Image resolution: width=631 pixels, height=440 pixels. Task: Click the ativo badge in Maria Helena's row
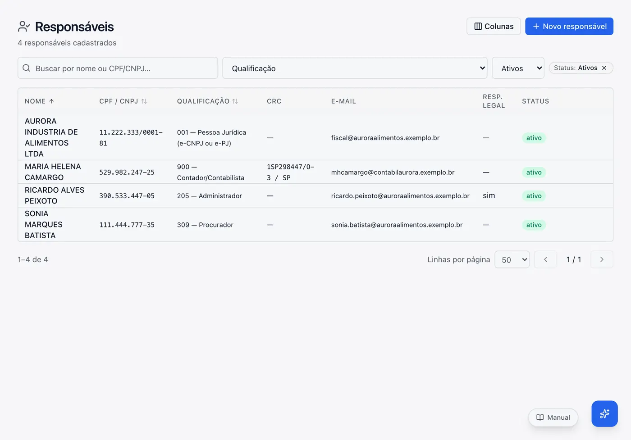[x=534, y=172]
